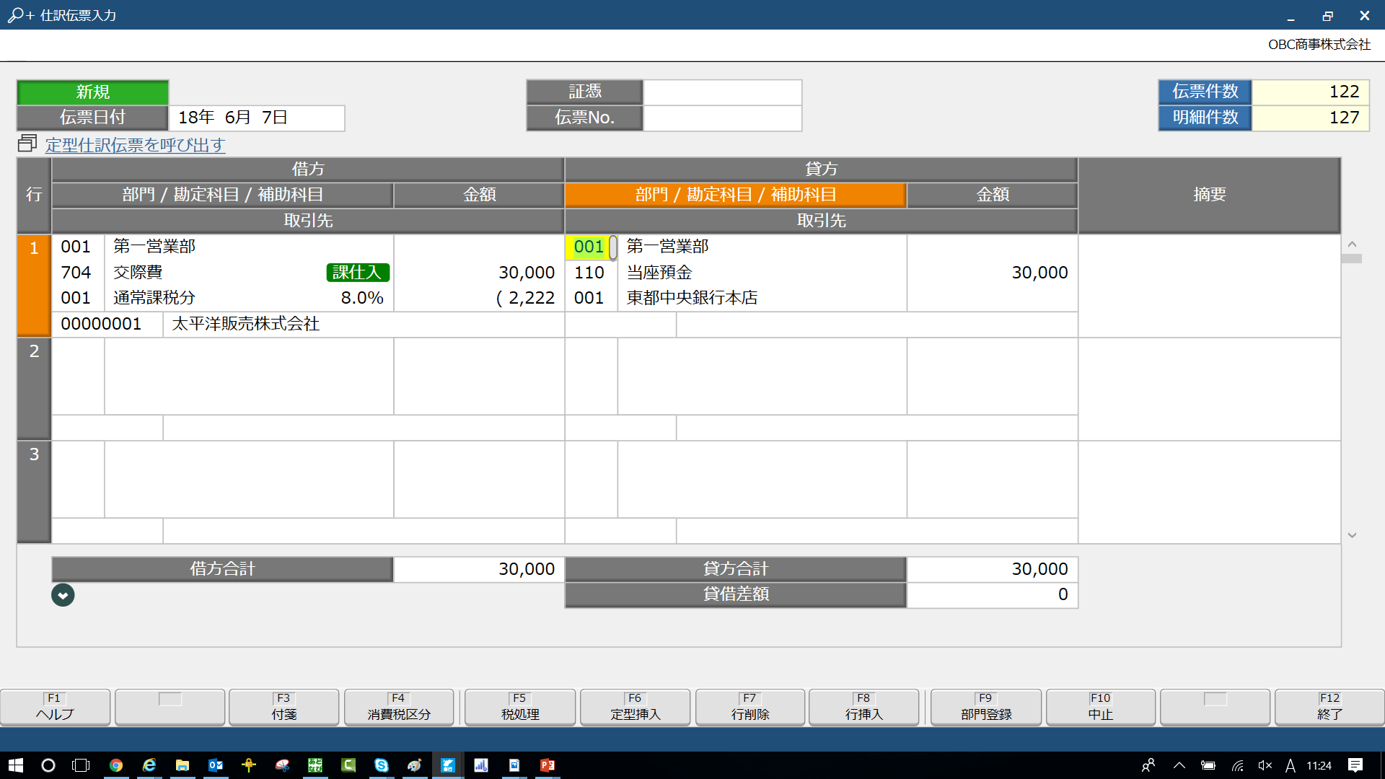Open Task View on the taskbar
Image resolution: width=1385 pixels, height=779 pixels.
point(81,765)
